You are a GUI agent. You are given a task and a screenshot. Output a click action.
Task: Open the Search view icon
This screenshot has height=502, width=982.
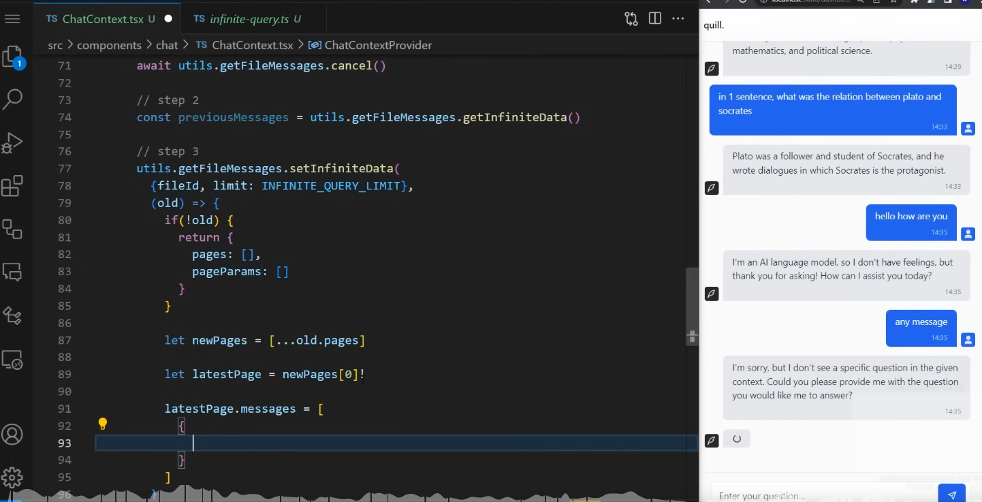(13, 99)
